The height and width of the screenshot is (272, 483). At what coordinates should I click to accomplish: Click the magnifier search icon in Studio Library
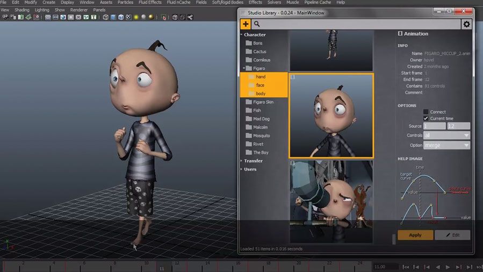257,24
